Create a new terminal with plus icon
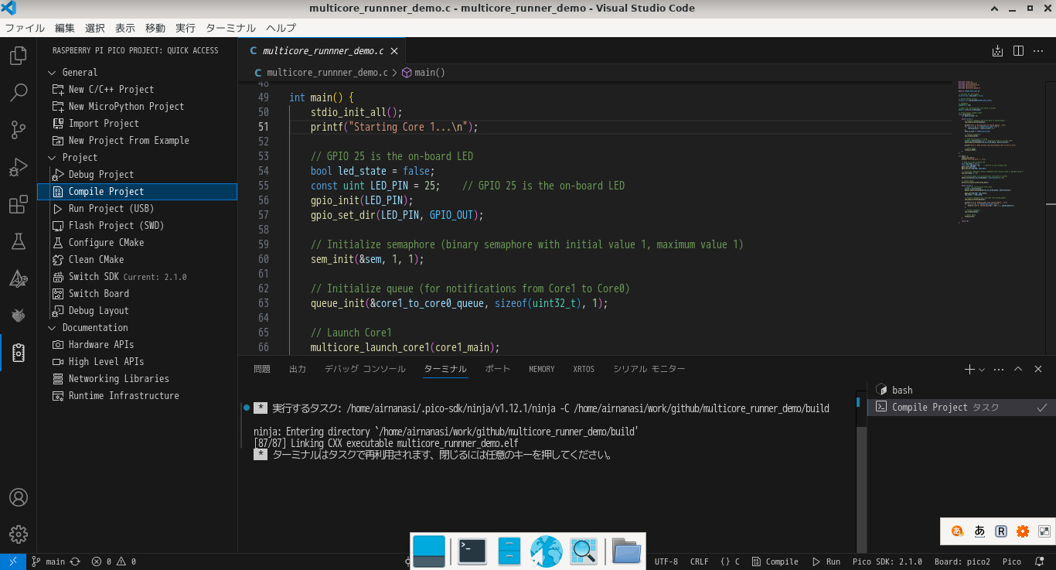 (x=969, y=370)
